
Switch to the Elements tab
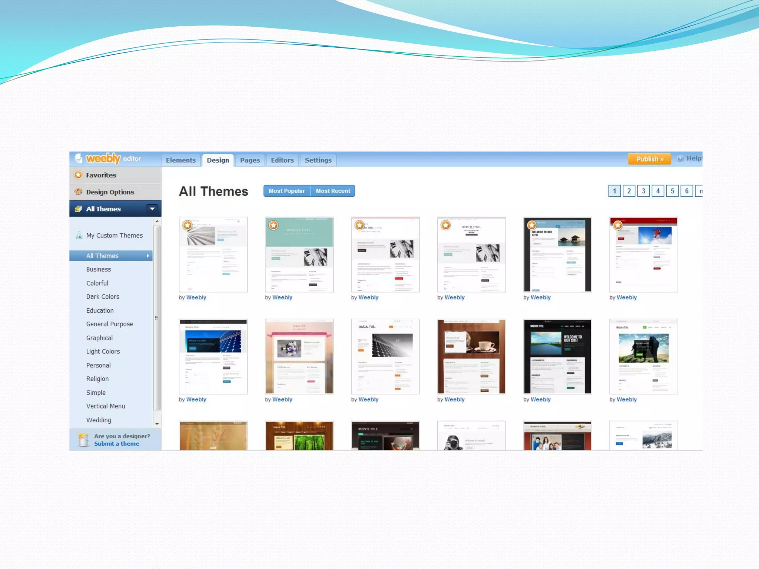(181, 160)
